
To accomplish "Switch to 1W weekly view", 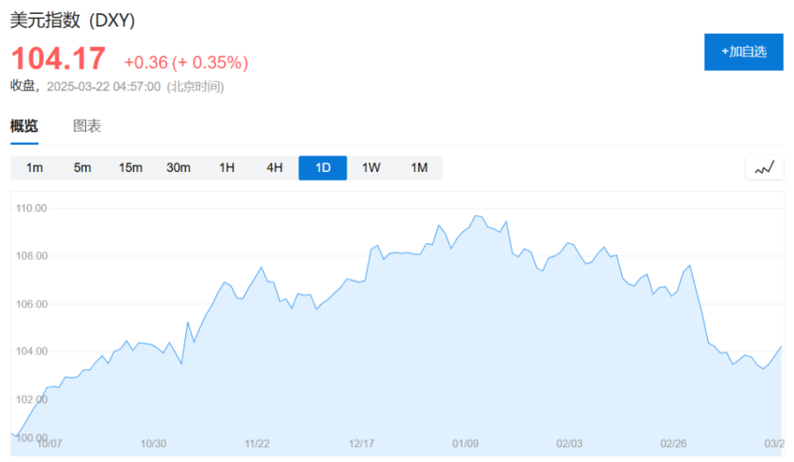I will 371,168.
